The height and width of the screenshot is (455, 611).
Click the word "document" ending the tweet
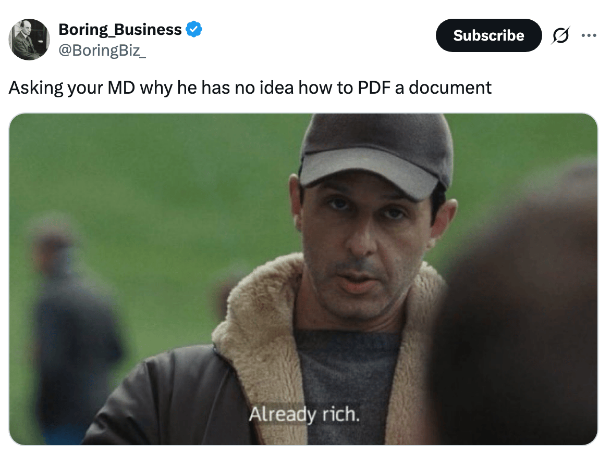point(450,87)
